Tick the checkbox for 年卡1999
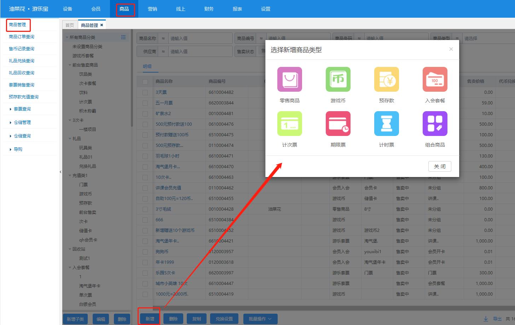515x325 pixels. coord(145,262)
